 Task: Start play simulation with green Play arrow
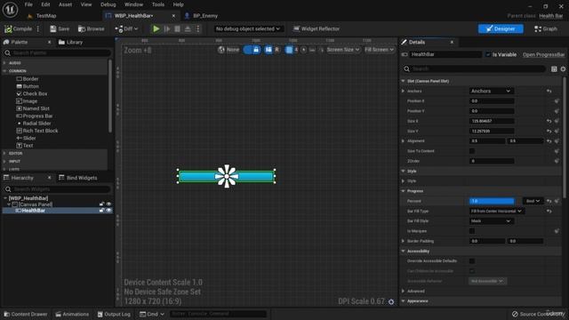pyautogui.click(x=156, y=28)
